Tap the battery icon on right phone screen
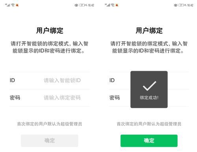 [182, 5]
